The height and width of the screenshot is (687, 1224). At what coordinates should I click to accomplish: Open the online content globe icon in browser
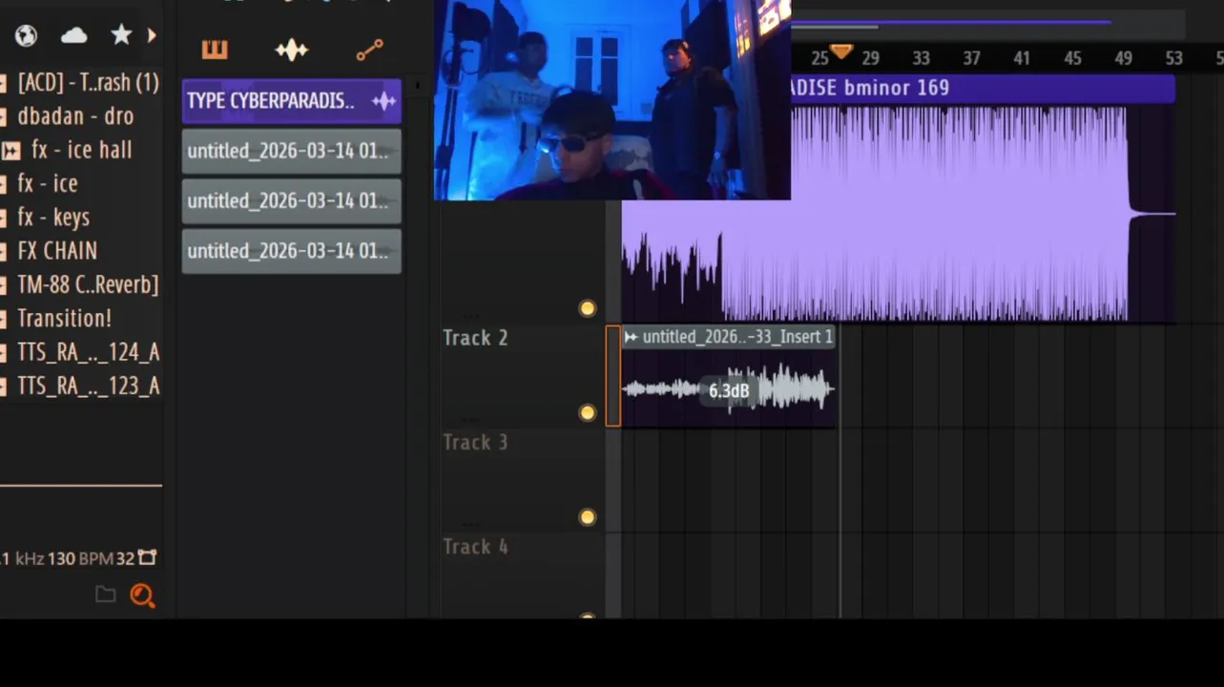coord(26,36)
